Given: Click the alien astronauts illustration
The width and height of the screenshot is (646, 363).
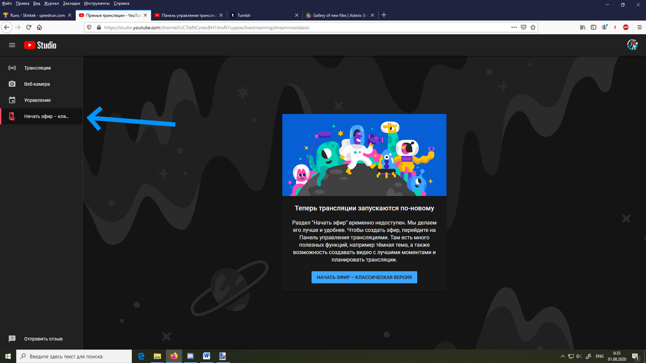Looking at the screenshot, I should (364, 155).
